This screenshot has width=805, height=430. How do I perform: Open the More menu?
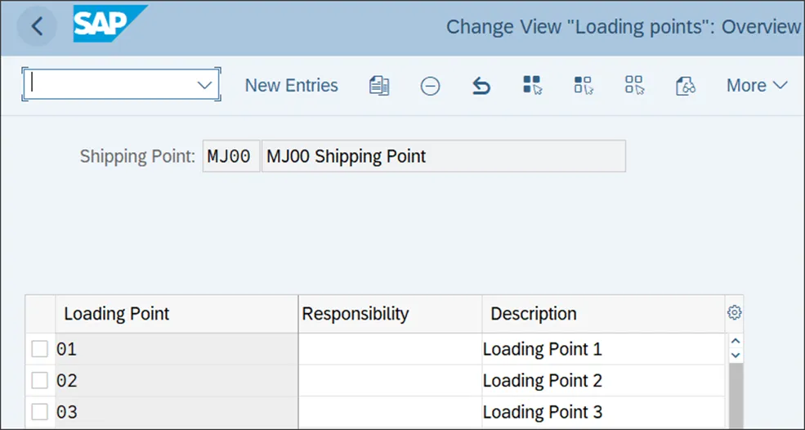coord(757,85)
